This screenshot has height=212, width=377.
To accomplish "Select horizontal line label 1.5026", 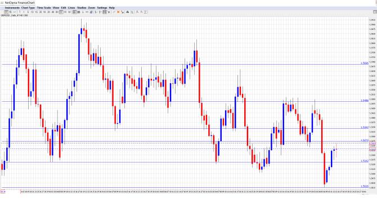I will [365, 186].
